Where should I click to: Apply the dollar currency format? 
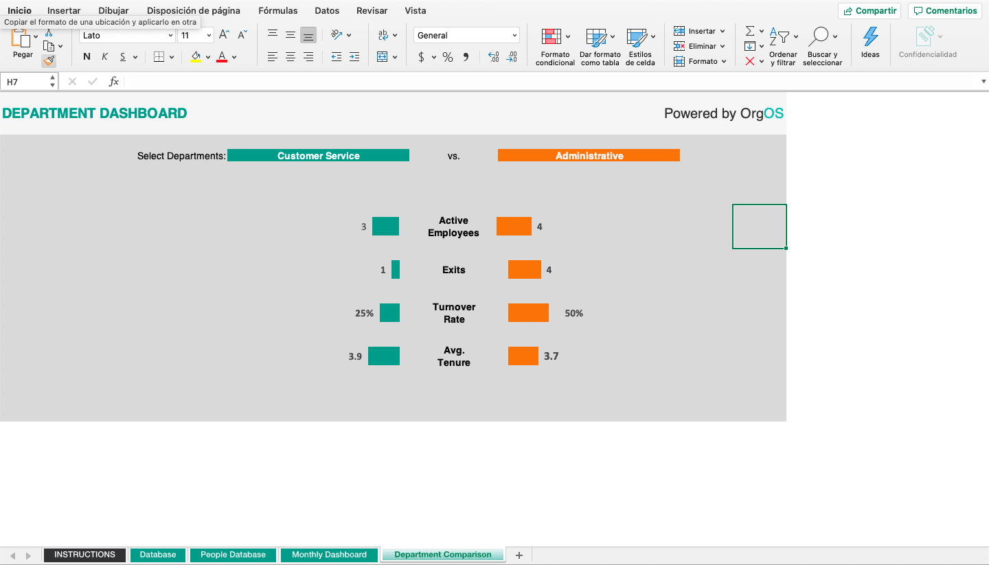pyautogui.click(x=421, y=57)
